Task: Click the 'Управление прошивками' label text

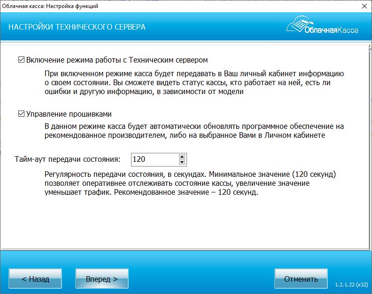Action: (69, 114)
